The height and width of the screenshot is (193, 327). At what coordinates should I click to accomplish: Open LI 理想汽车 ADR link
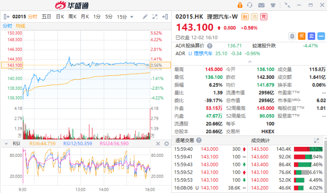pos(201,54)
